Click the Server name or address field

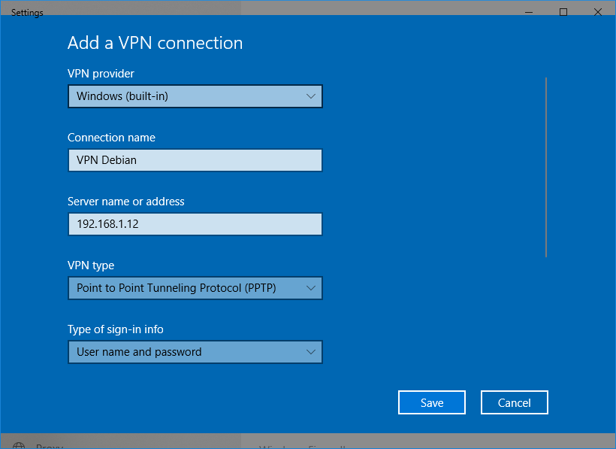[x=195, y=224]
